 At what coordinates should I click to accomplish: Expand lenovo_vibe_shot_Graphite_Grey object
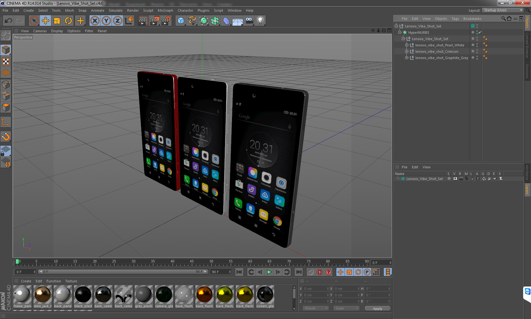tap(407, 57)
